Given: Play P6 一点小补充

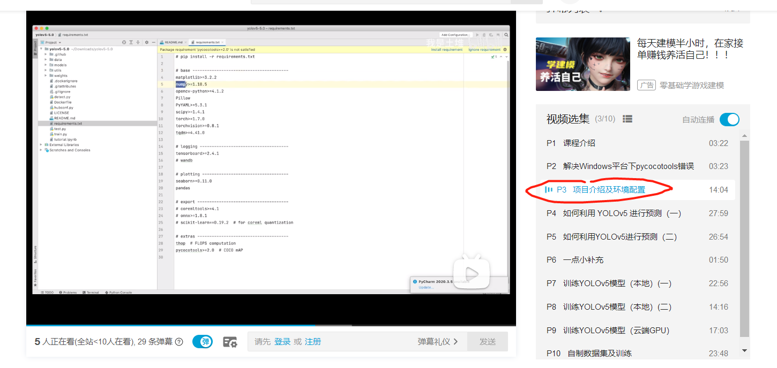Looking at the screenshot, I should tap(638, 260).
